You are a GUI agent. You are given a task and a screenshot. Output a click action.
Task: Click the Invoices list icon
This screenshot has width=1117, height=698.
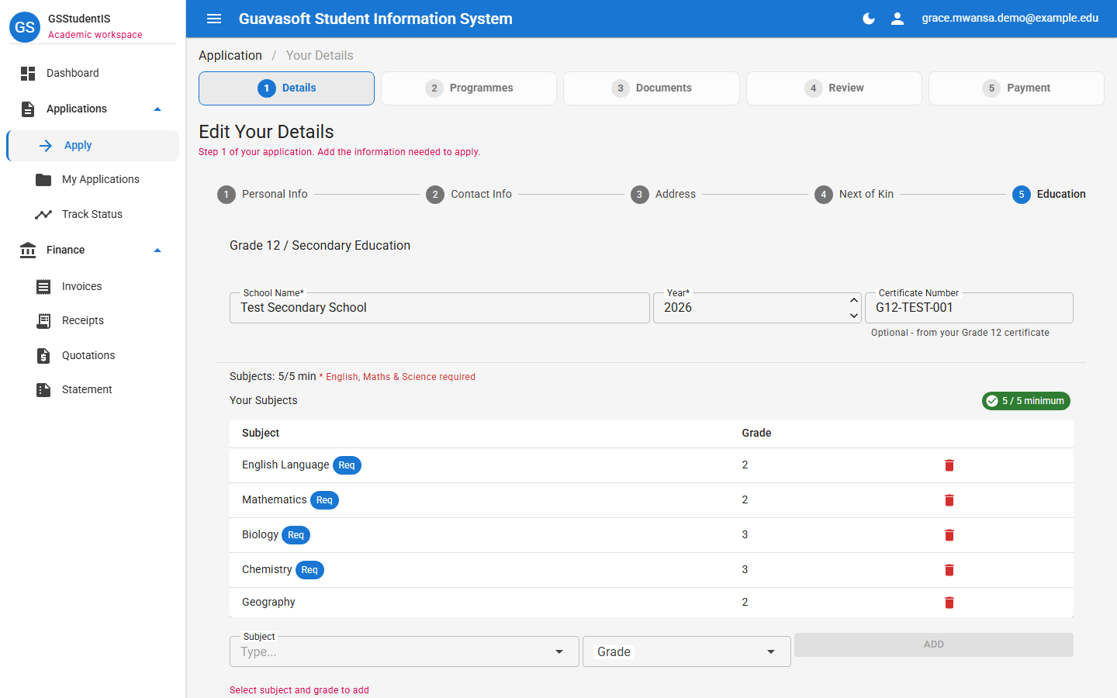(x=43, y=287)
